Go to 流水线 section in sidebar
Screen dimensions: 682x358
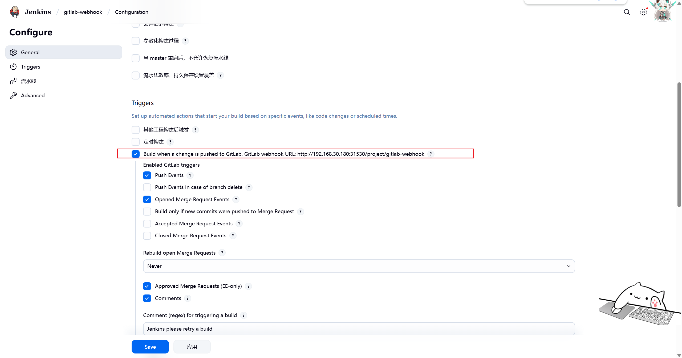point(64,81)
